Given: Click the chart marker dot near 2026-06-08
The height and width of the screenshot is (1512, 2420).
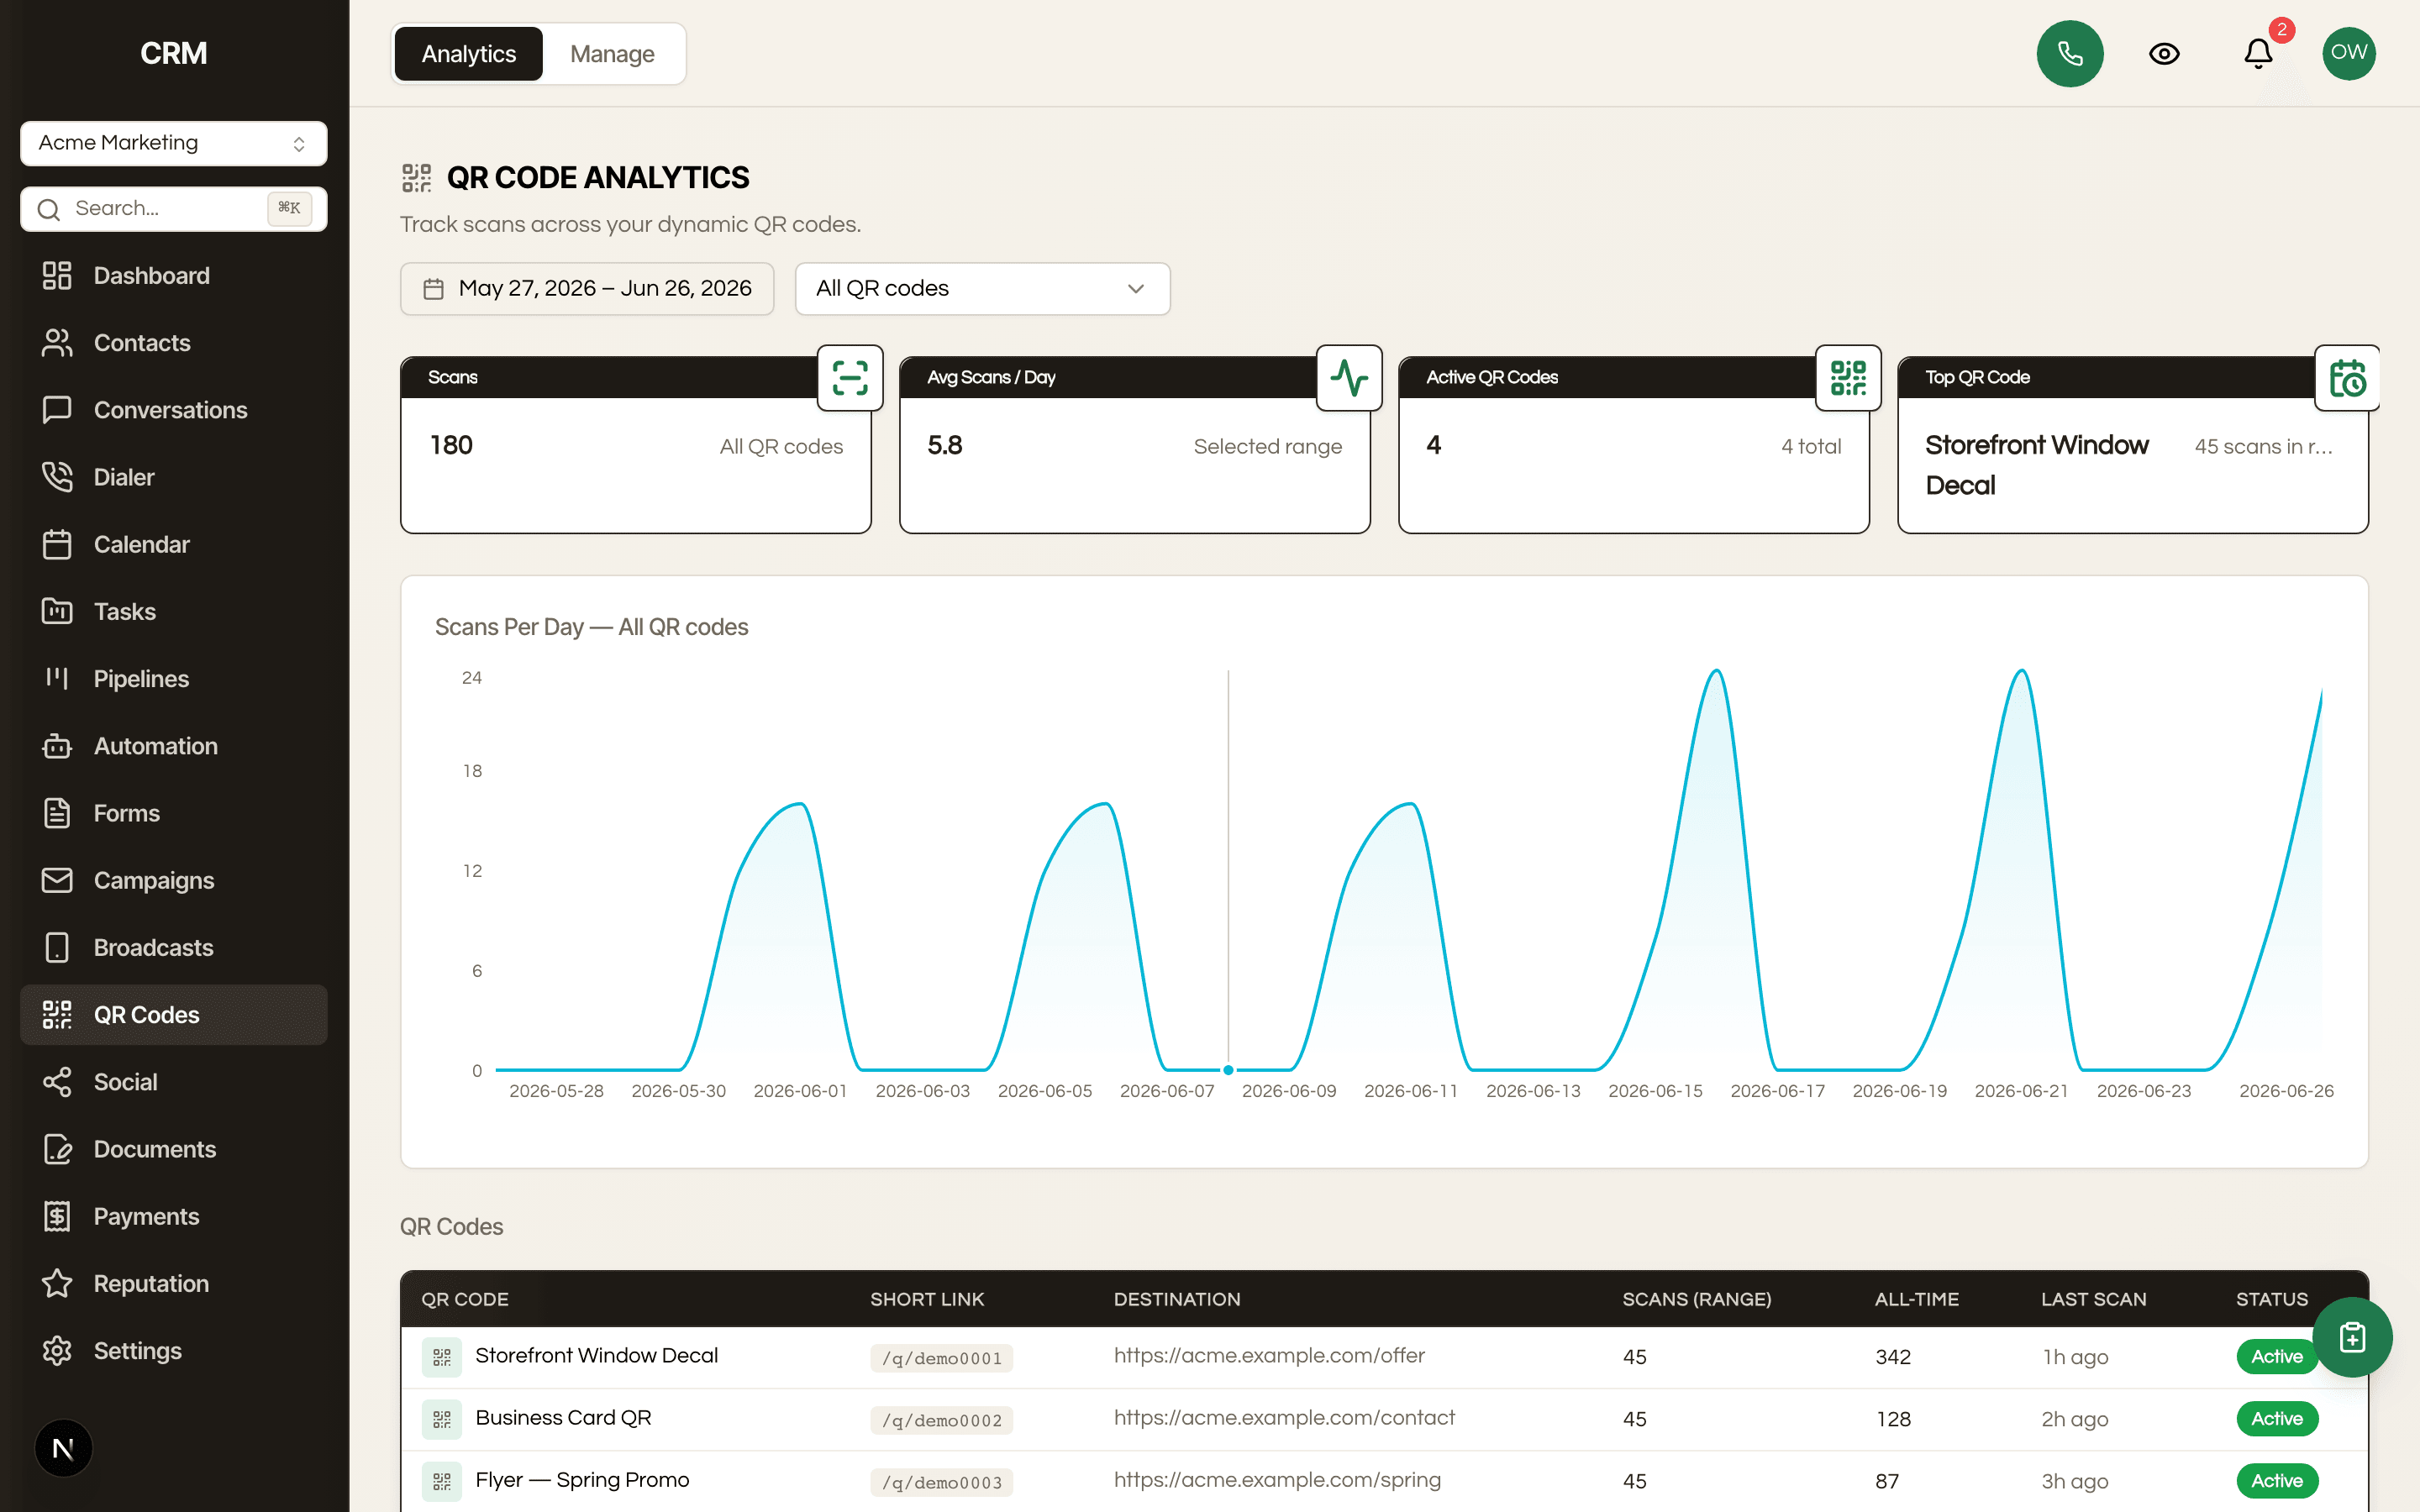Looking at the screenshot, I should [1228, 1070].
